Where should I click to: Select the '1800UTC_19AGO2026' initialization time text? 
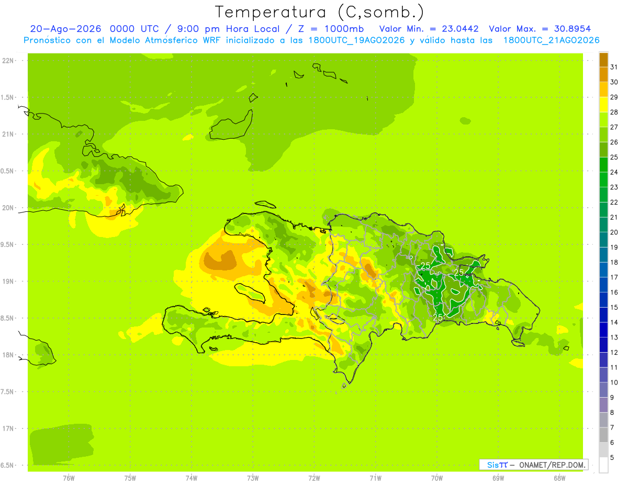tap(357, 40)
